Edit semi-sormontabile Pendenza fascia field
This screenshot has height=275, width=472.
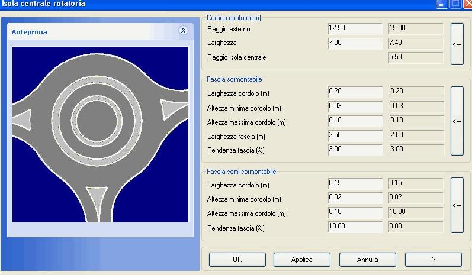click(355, 227)
